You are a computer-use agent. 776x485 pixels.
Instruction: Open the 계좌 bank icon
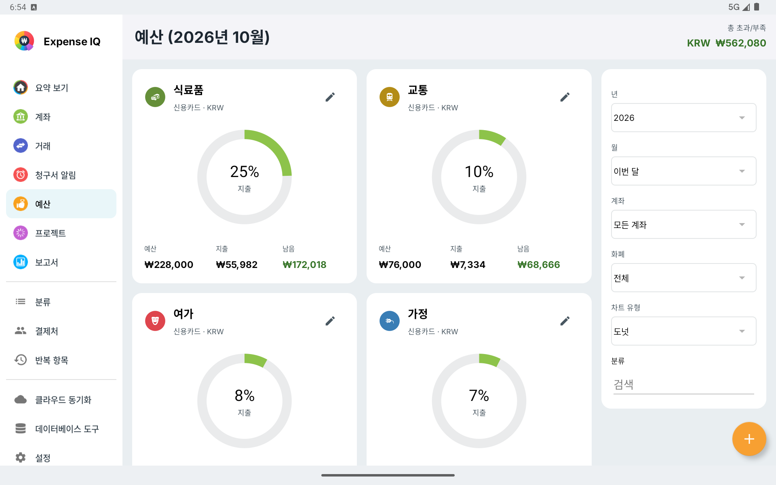coord(21,116)
